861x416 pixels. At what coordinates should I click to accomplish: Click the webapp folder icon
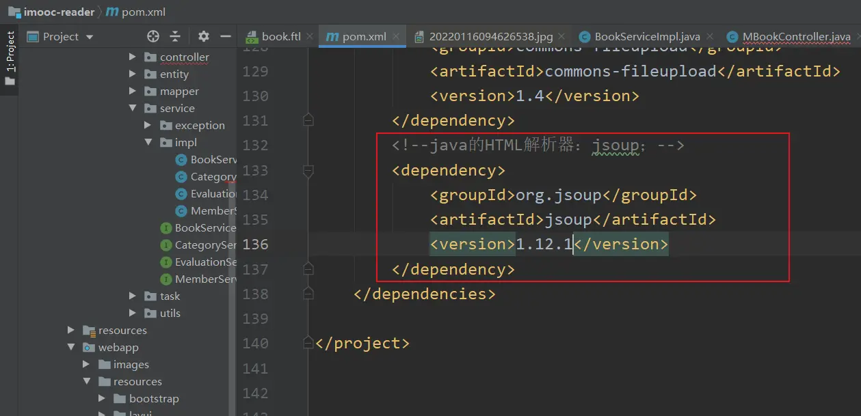[x=89, y=348]
